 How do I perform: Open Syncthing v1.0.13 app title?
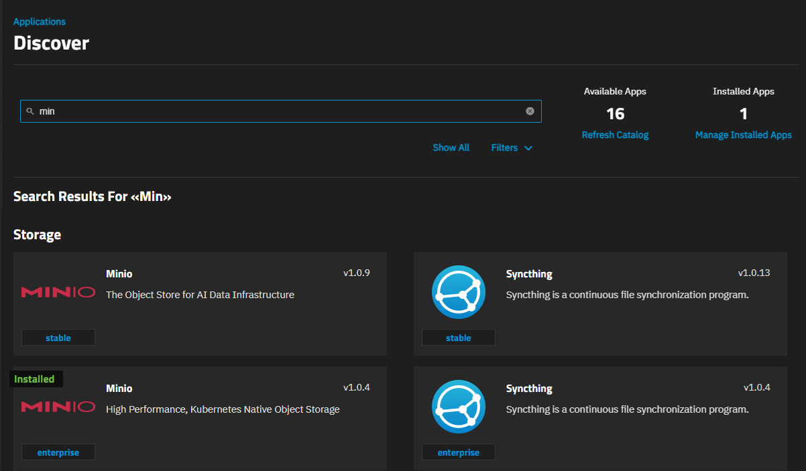(529, 274)
